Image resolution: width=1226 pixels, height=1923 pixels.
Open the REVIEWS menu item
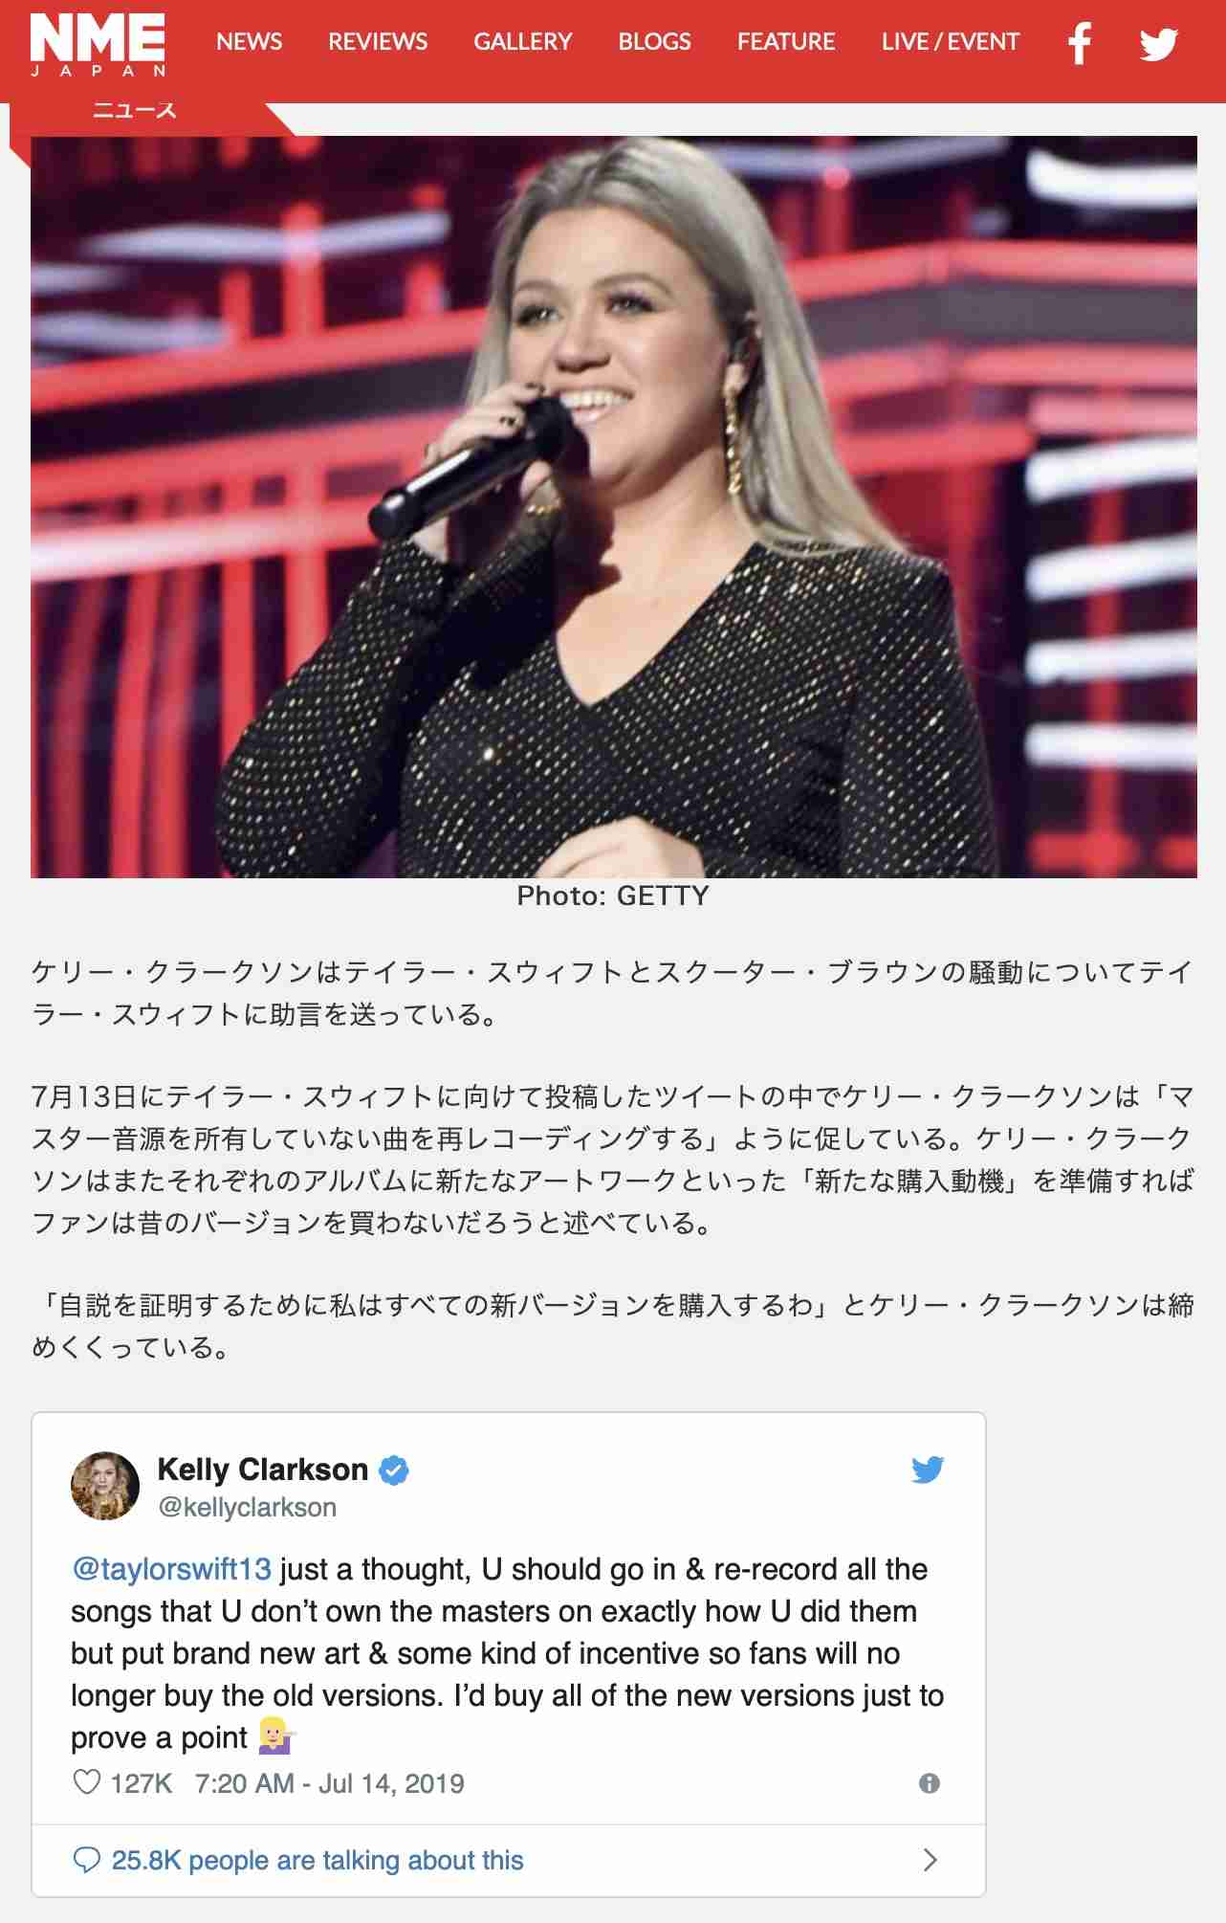point(378,42)
